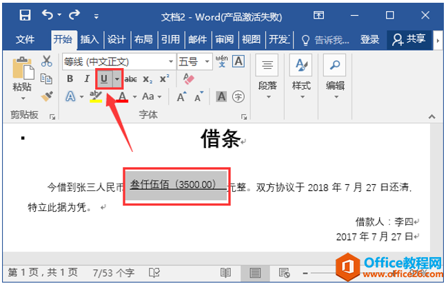This screenshot has height=286, width=448.
Task: Switch to print layout view
Action: (x=255, y=273)
